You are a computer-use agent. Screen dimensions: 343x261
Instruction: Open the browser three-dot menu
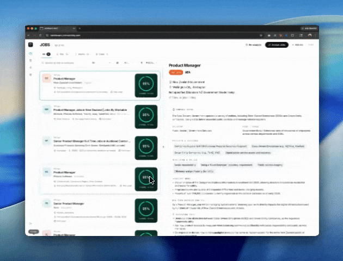point(315,35)
